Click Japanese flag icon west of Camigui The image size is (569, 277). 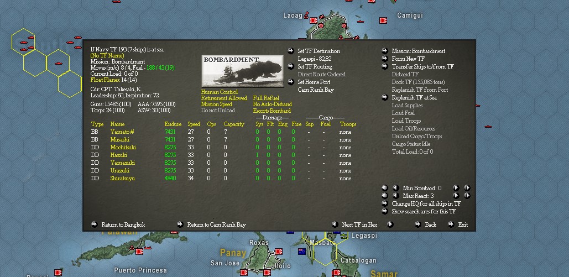tap(383, 20)
